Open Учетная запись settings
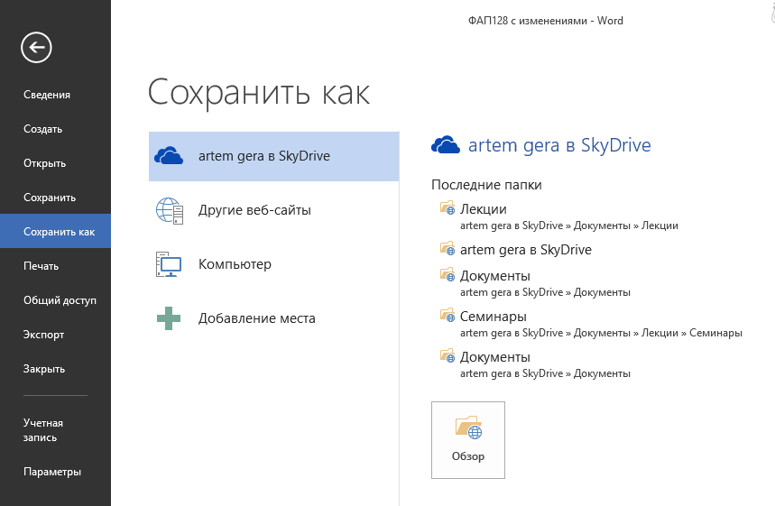 (x=43, y=430)
